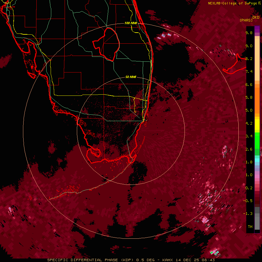The width and height of the screenshot is (262, 262).
Task: Click the 8.2 scale value
Action: click(x=249, y=59)
